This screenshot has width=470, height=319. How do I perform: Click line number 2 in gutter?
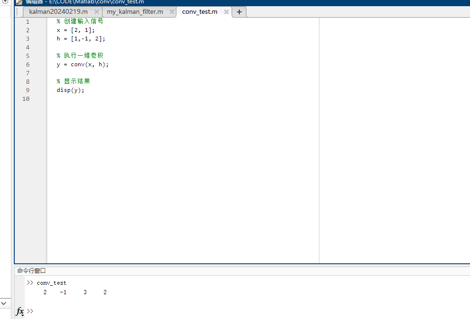[28, 30]
